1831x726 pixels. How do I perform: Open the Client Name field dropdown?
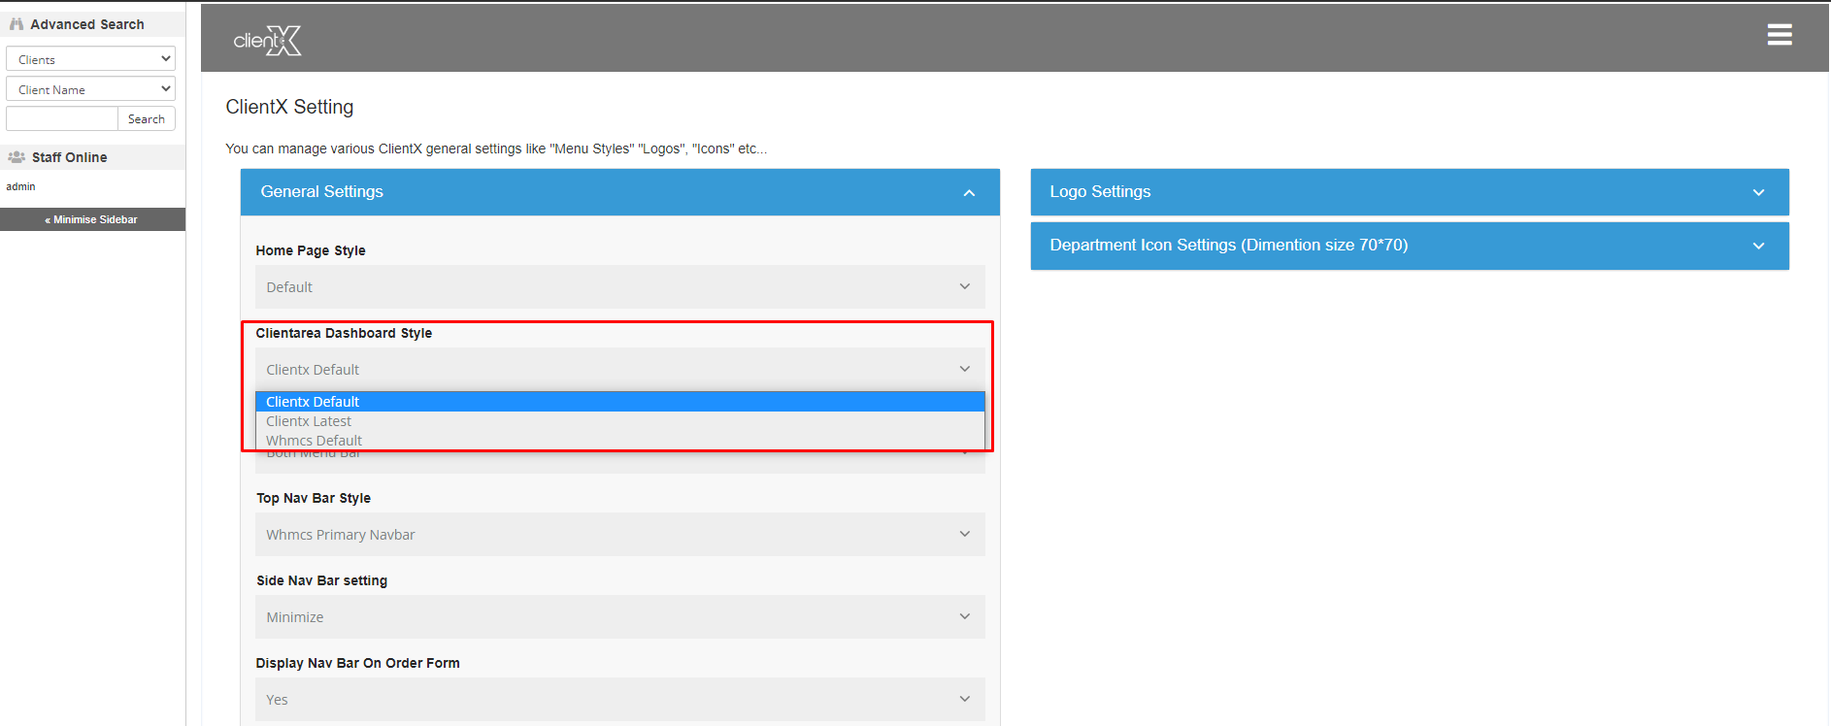(x=90, y=89)
